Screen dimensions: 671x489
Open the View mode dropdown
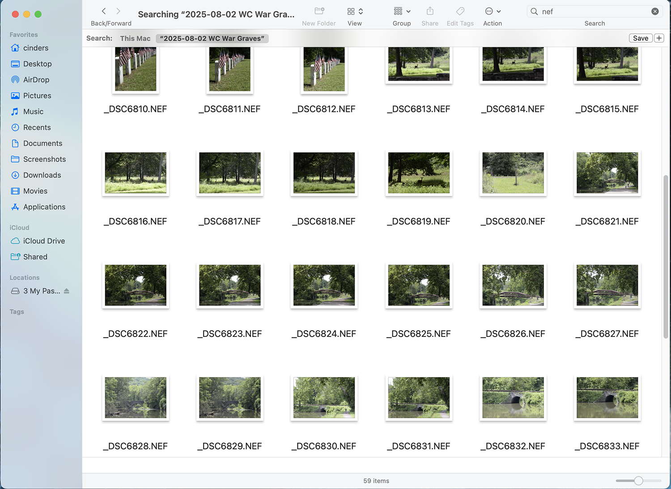pos(355,11)
